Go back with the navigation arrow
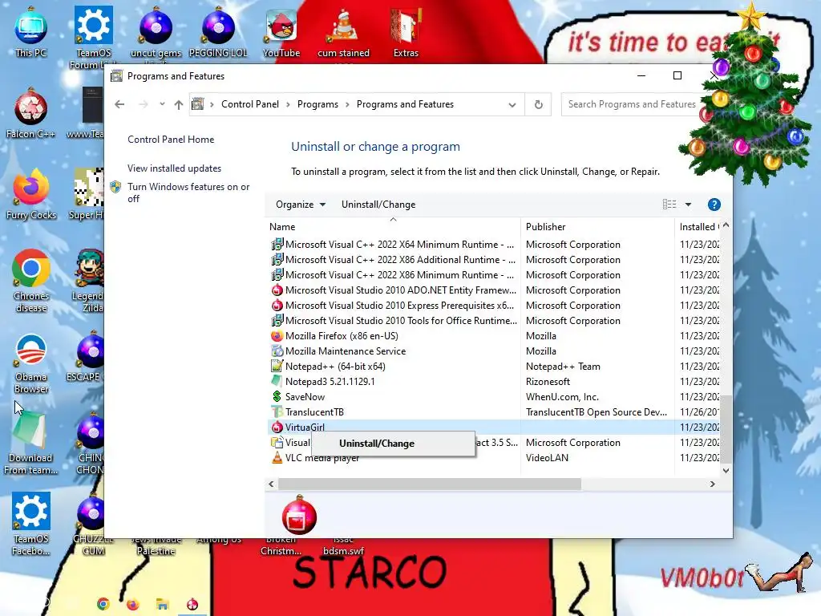The image size is (821, 616). click(119, 104)
